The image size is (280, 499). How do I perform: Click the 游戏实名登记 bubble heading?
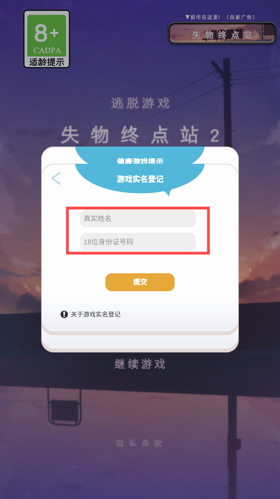140,179
